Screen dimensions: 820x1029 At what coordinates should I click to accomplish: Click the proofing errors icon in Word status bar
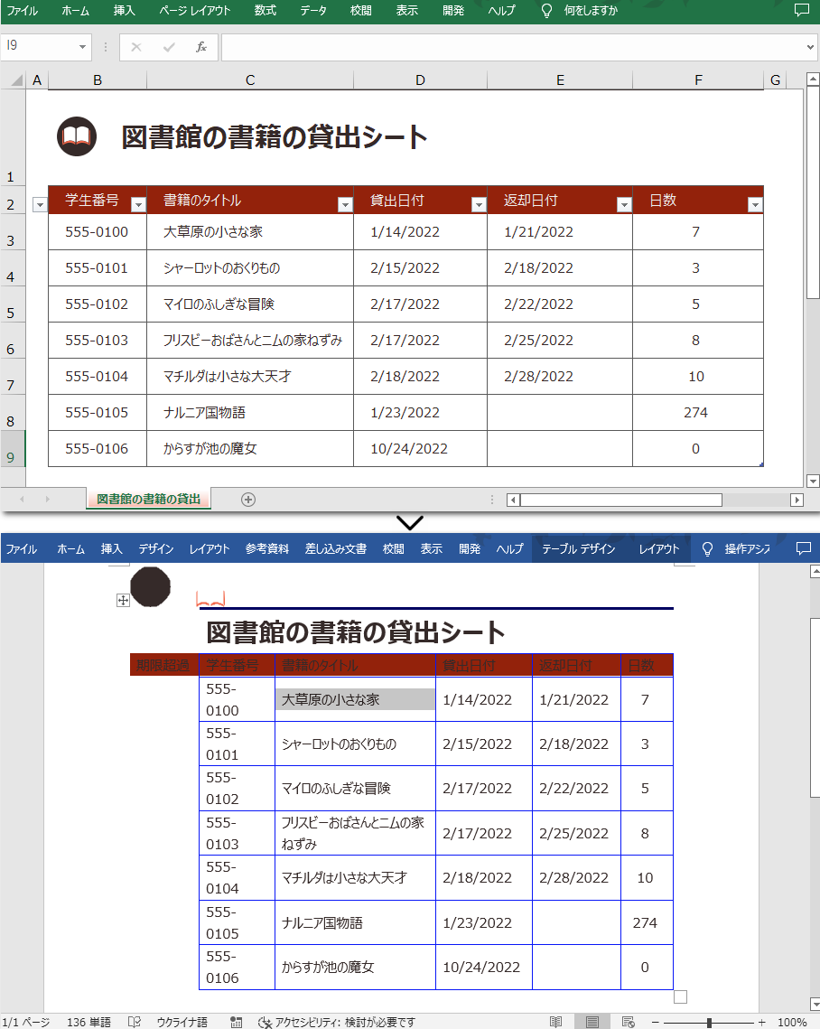[134, 1022]
